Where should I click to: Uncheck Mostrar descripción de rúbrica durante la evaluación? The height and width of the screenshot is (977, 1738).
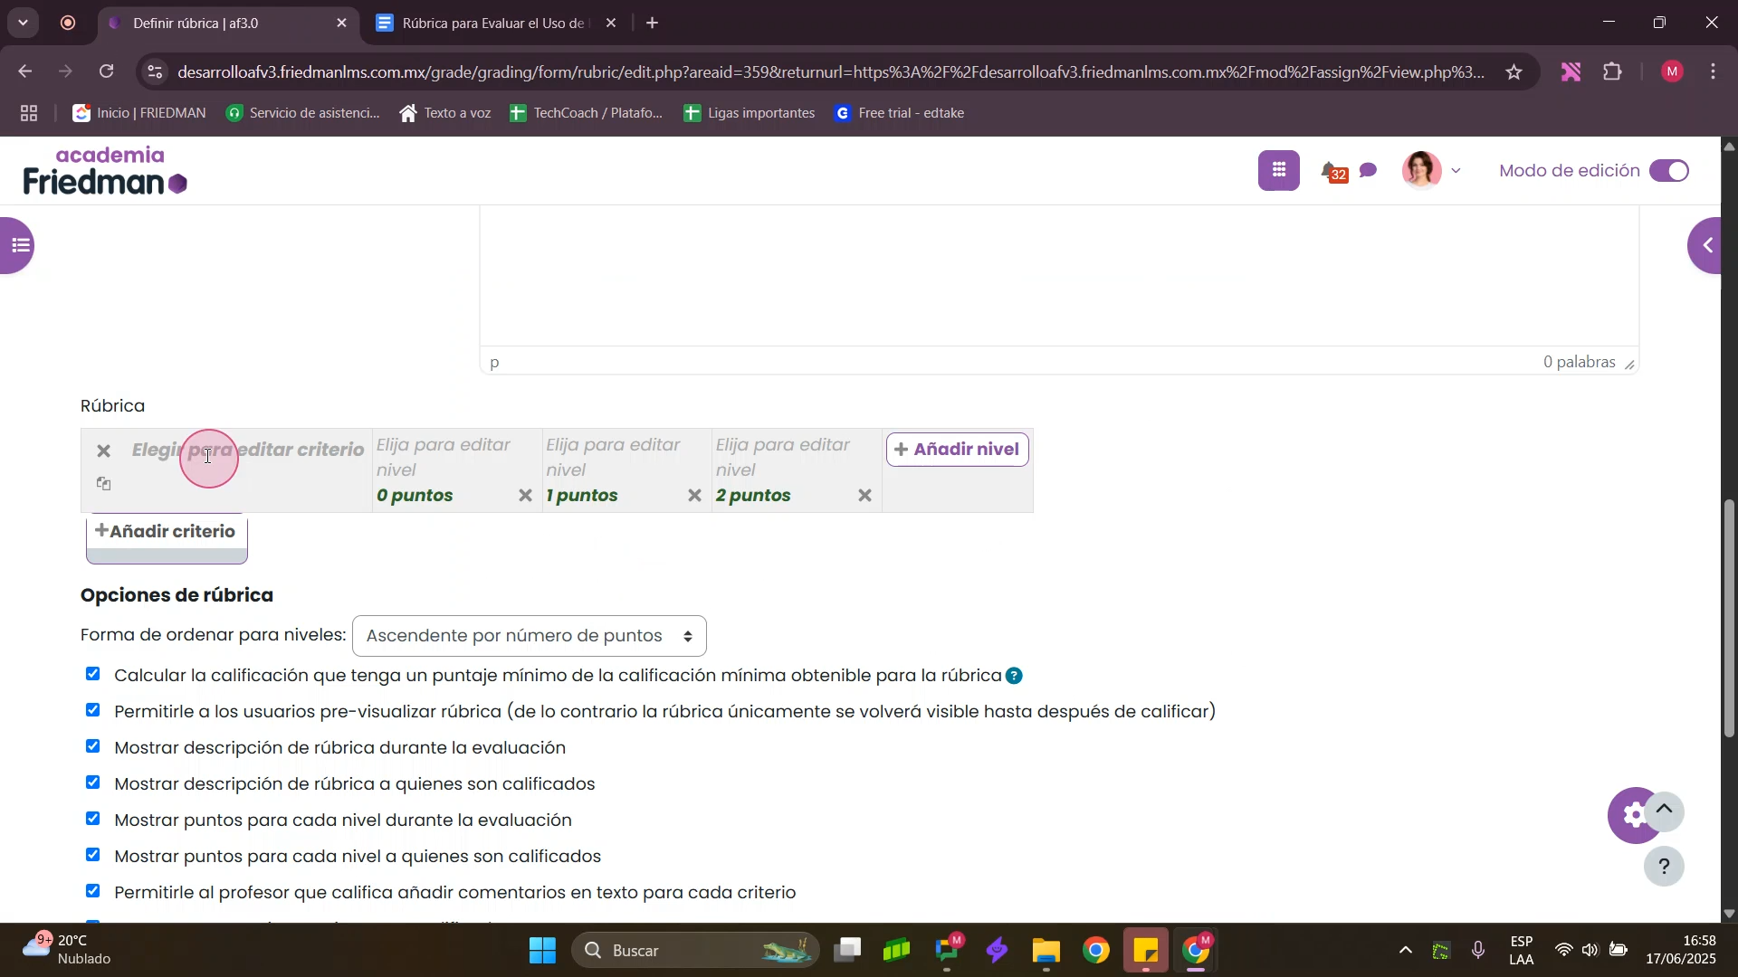click(x=92, y=746)
